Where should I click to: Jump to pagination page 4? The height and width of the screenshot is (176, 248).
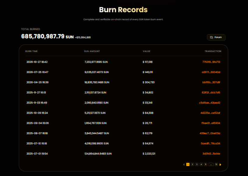pos(201,164)
